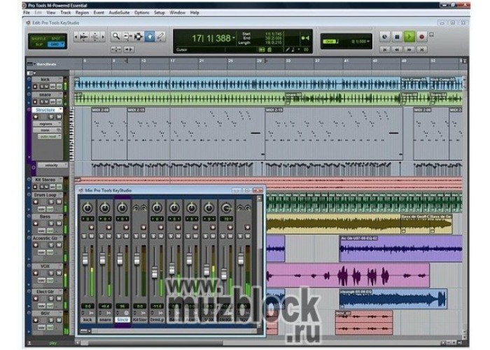Mute the Structure track
Viewport: 490px width, 350px height.
tap(58, 117)
